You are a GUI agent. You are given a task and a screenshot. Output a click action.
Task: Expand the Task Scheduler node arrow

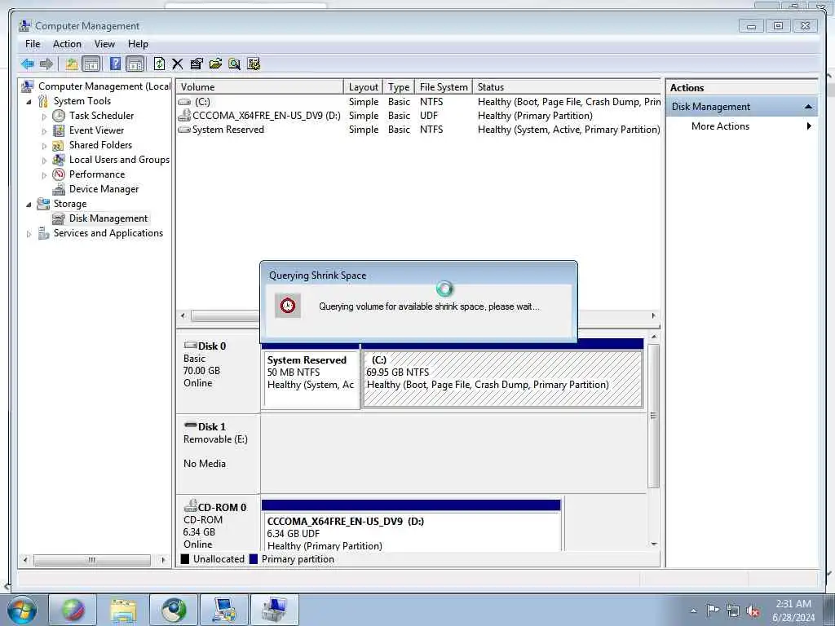pos(44,116)
